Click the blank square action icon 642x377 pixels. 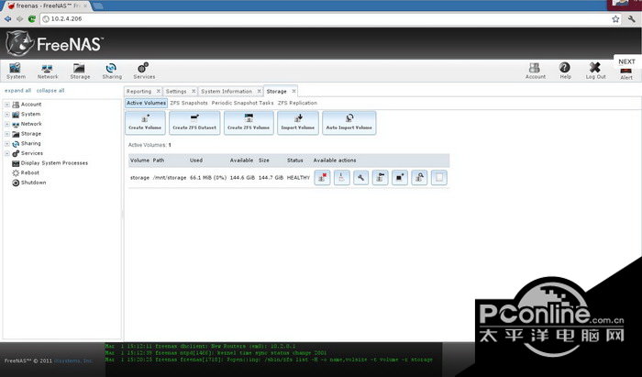point(439,178)
